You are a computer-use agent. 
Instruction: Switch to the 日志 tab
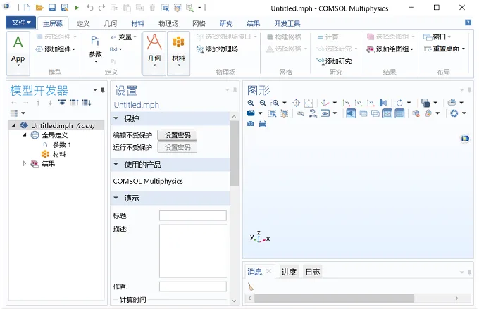[x=313, y=272]
